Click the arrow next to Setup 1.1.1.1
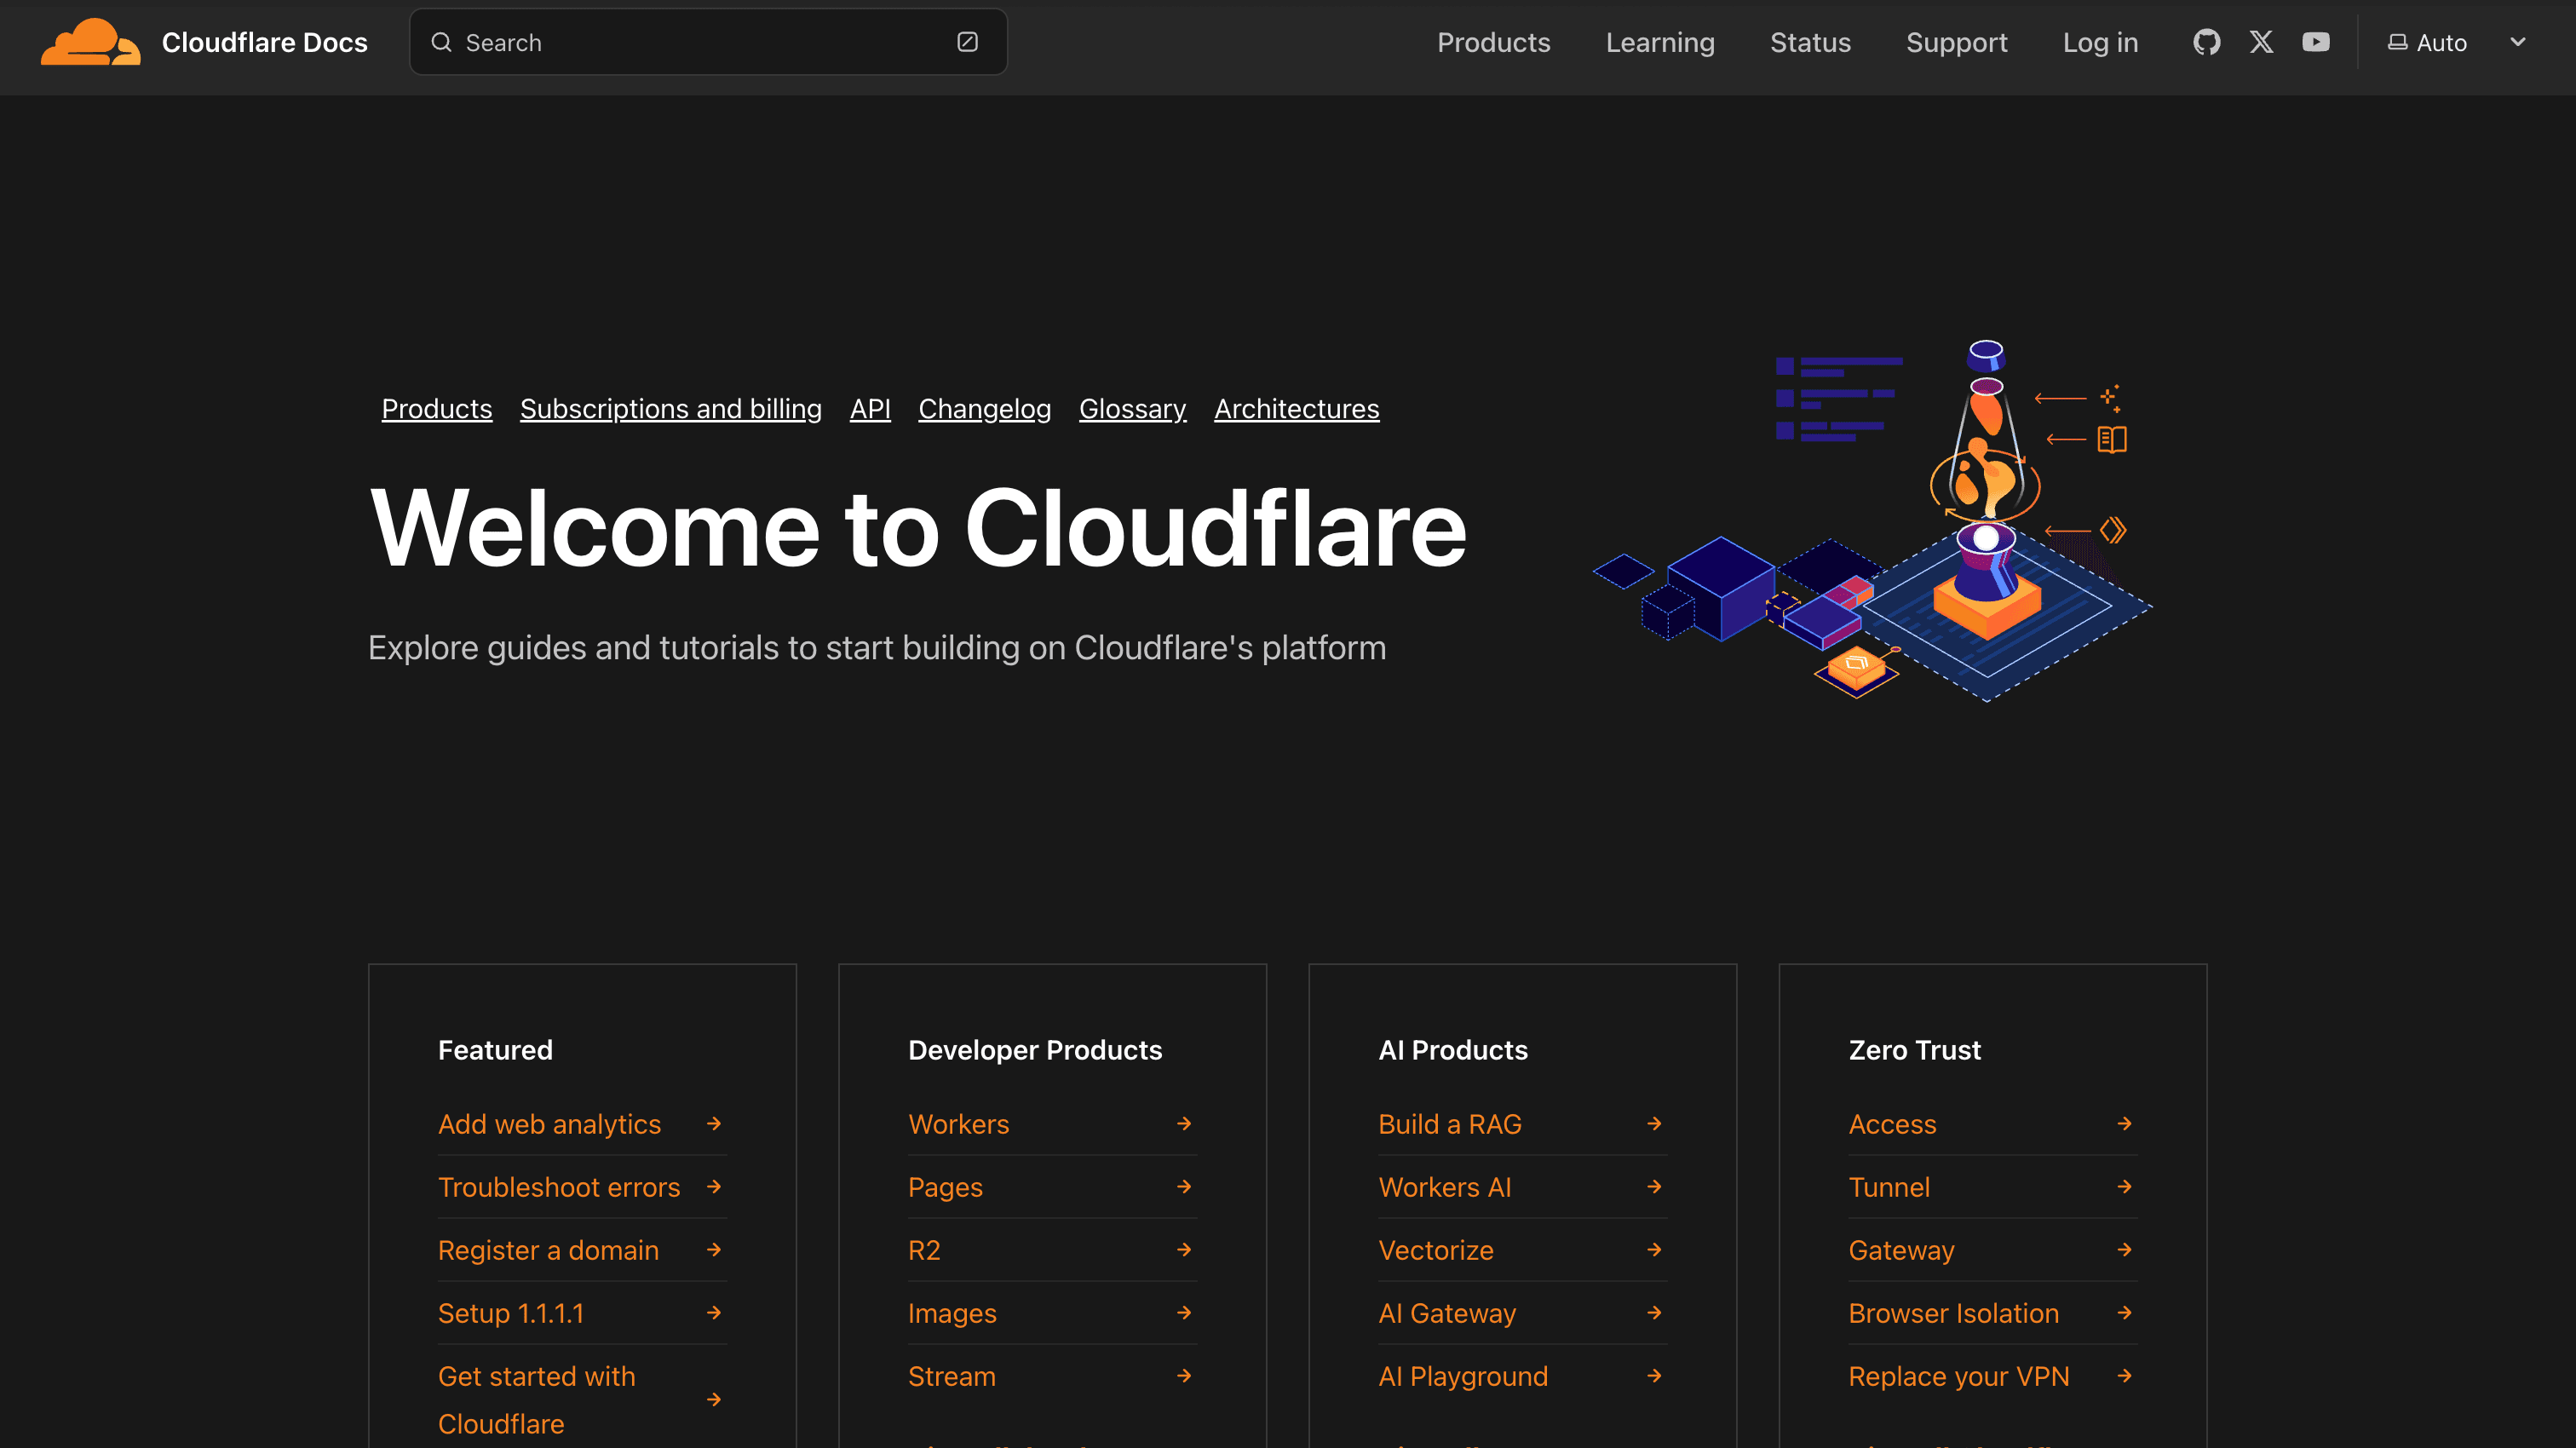The image size is (2576, 1448). pyautogui.click(x=714, y=1313)
